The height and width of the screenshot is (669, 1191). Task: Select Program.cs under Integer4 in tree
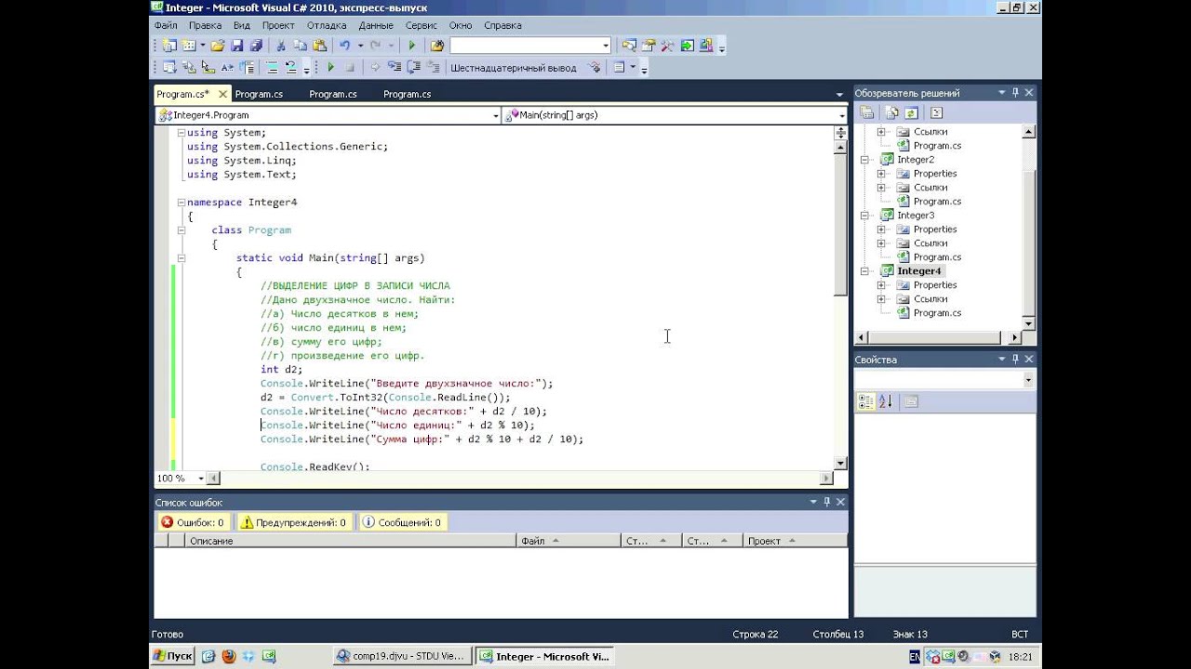(937, 313)
